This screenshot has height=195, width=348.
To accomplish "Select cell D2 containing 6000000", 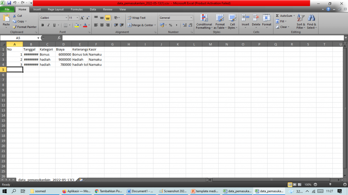I will (x=63, y=54).
